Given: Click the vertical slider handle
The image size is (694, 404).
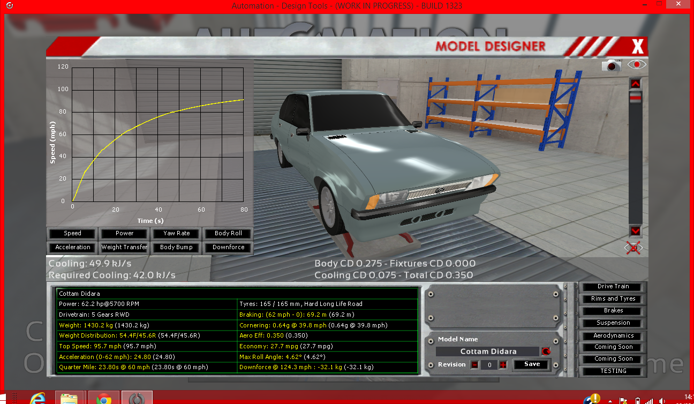Looking at the screenshot, I should 635,98.
